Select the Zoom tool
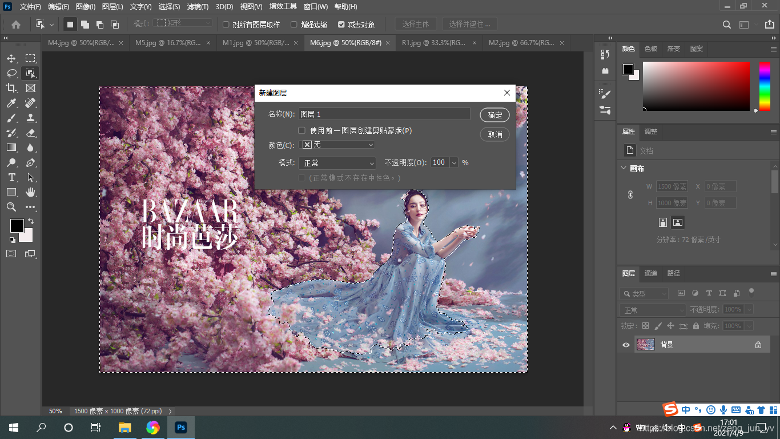Viewport: 780px width, 439px height. tap(11, 207)
